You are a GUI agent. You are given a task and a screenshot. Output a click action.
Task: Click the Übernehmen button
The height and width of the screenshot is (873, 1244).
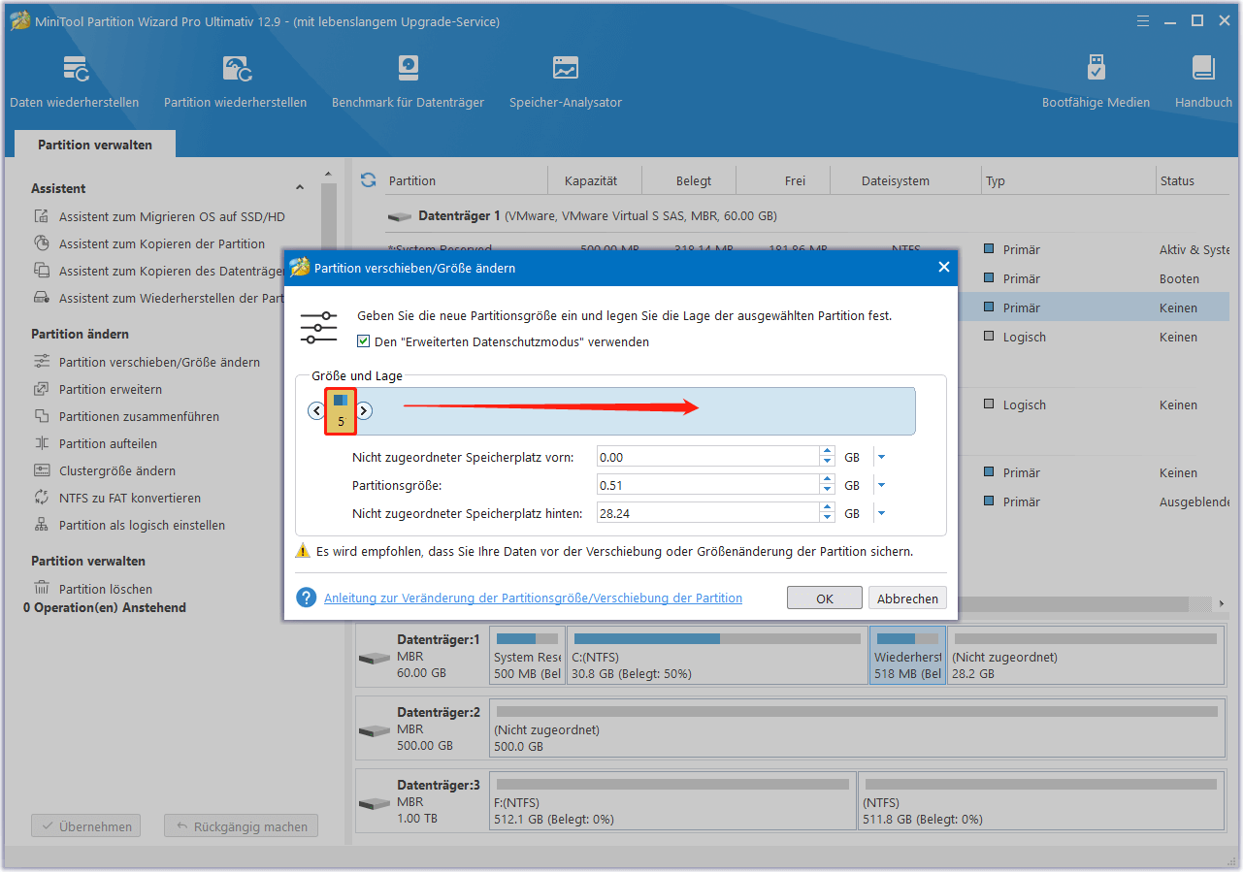86,827
